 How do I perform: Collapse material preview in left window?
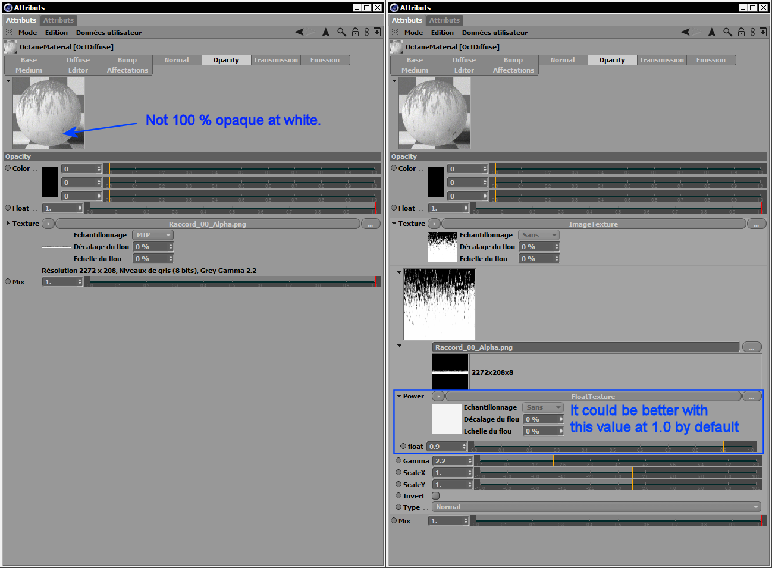[x=8, y=80]
